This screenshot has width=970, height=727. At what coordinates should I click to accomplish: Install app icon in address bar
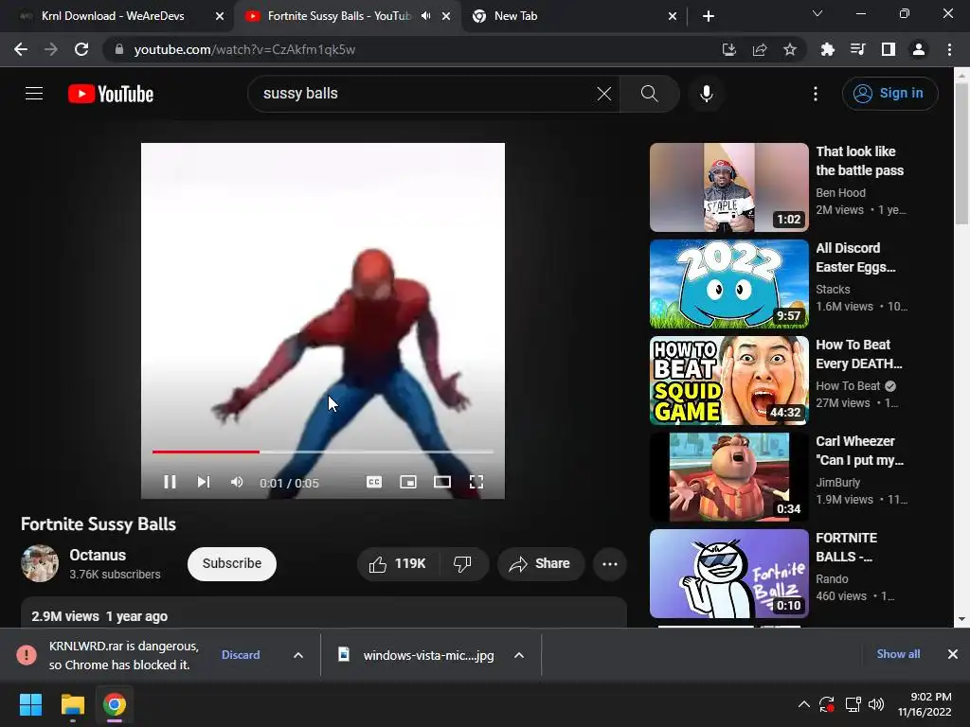pyautogui.click(x=729, y=49)
